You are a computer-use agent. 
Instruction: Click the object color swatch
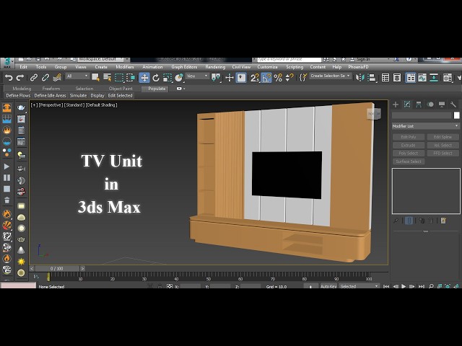click(456, 115)
